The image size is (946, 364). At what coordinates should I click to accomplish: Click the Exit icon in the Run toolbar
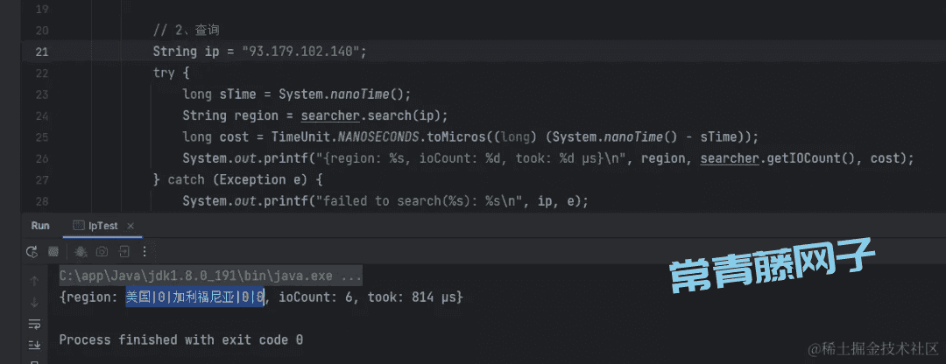[x=124, y=251]
